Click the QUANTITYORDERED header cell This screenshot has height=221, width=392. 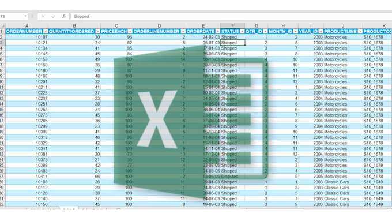(x=74, y=31)
